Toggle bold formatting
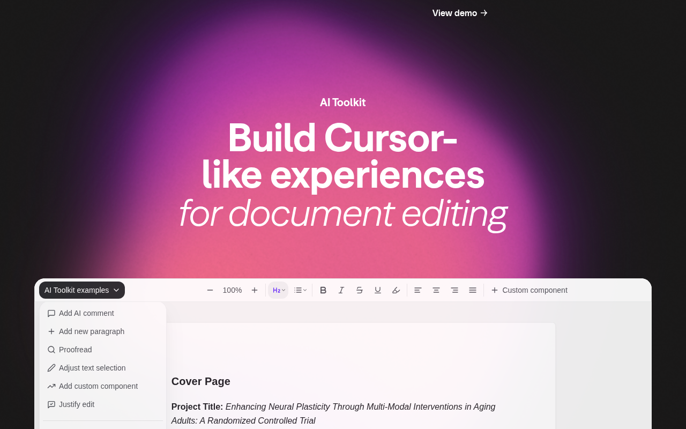Viewport: 686px width, 429px height. (323, 290)
